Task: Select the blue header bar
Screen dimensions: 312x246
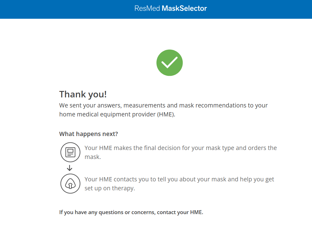Action: pos(56,9)
